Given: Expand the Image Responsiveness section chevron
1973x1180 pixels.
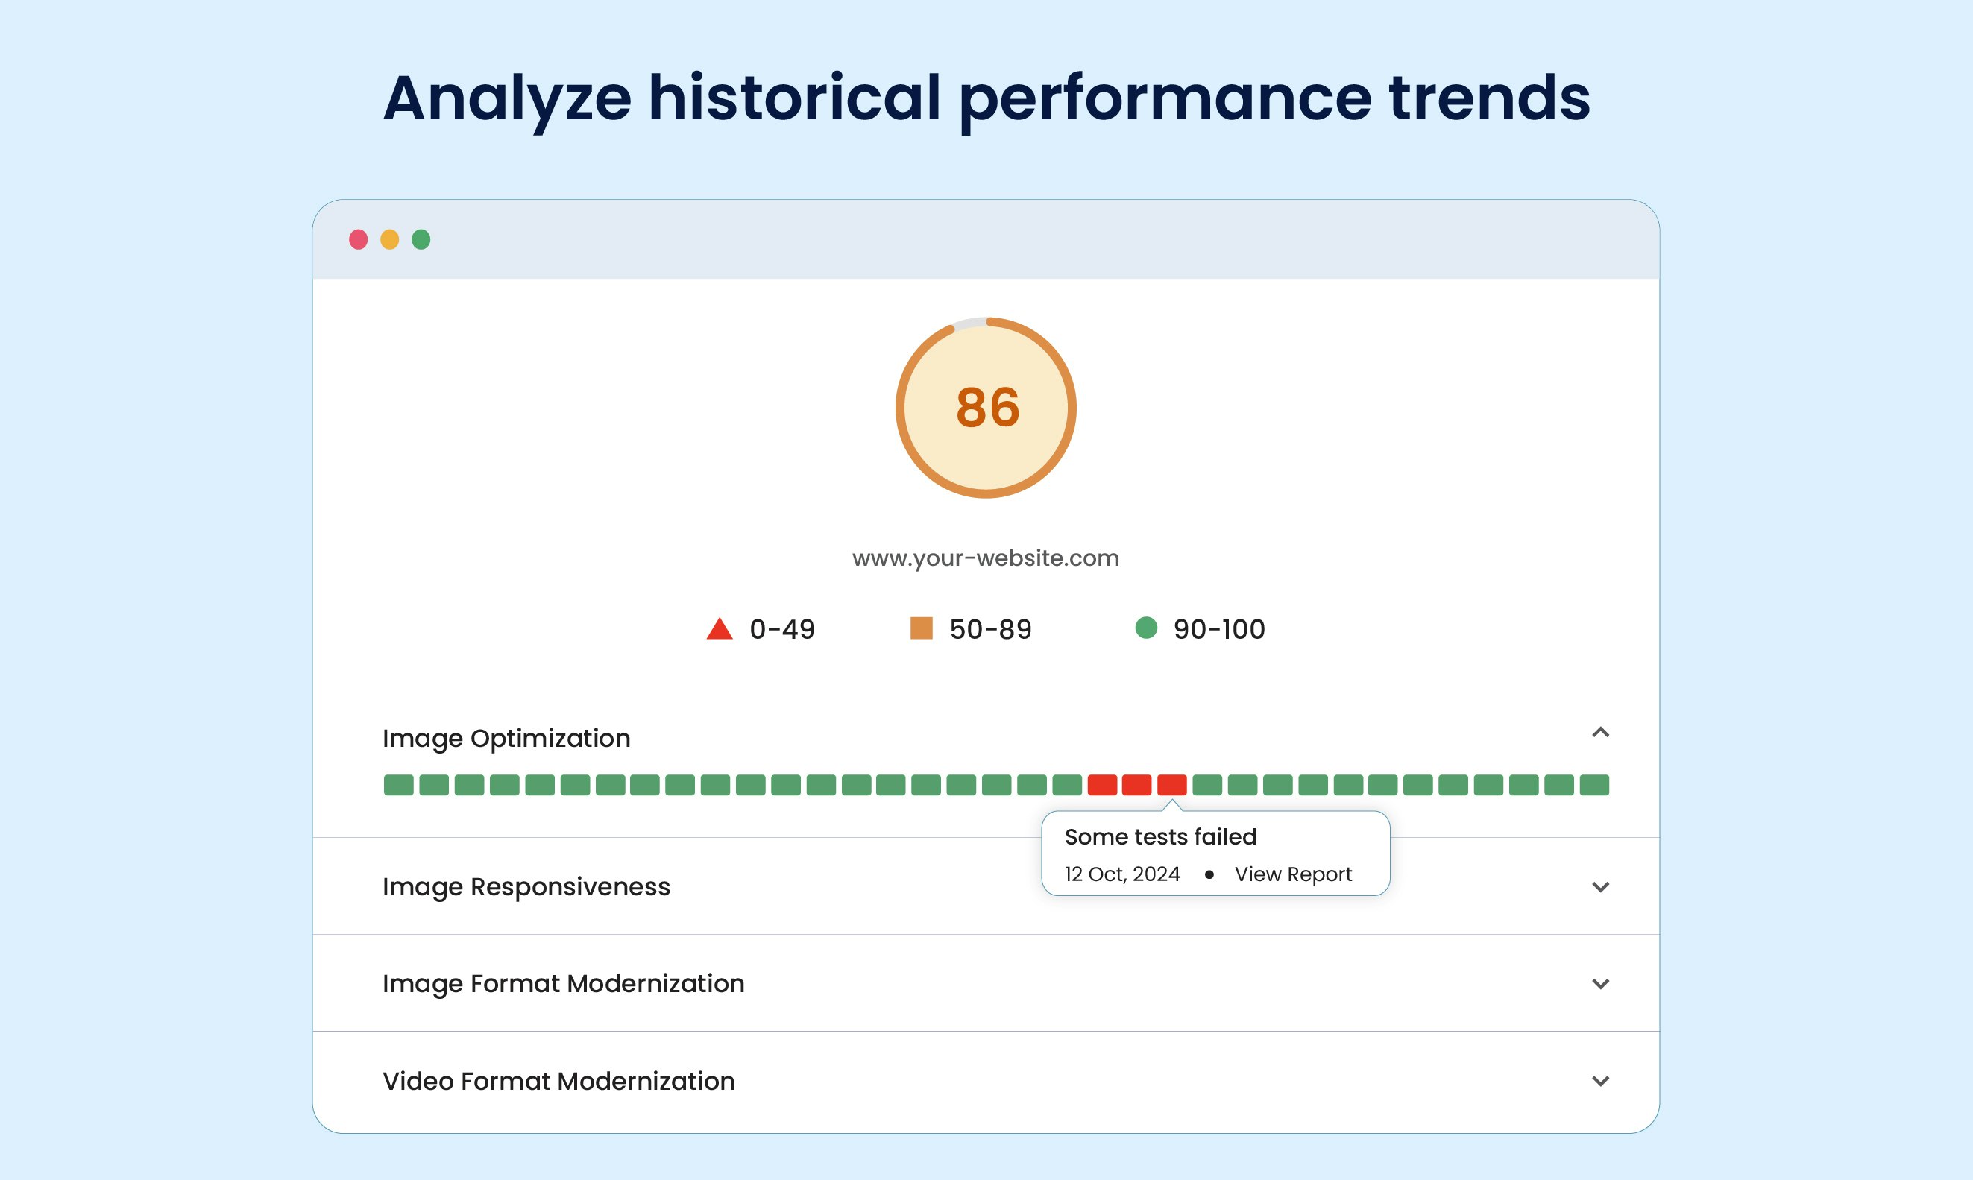Looking at the screenshot, I should click(x=1600, y=886).
